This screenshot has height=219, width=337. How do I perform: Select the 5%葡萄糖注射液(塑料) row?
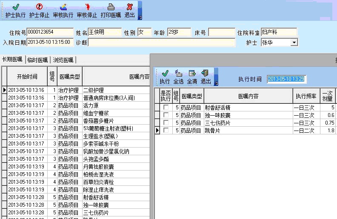point(76,128)
